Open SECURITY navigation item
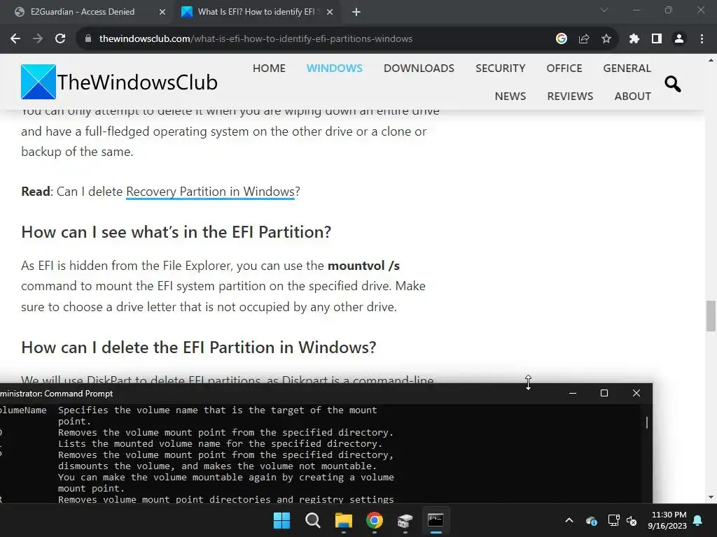The height and width of the screenshot is (537, 717). click(500, 68)
